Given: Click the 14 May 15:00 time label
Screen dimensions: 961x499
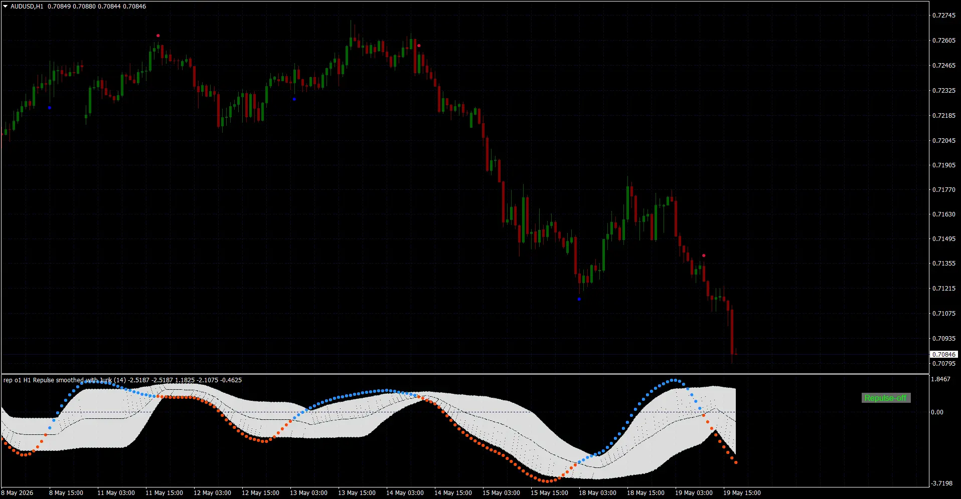Looking at the screenshot, I should 453,493.
